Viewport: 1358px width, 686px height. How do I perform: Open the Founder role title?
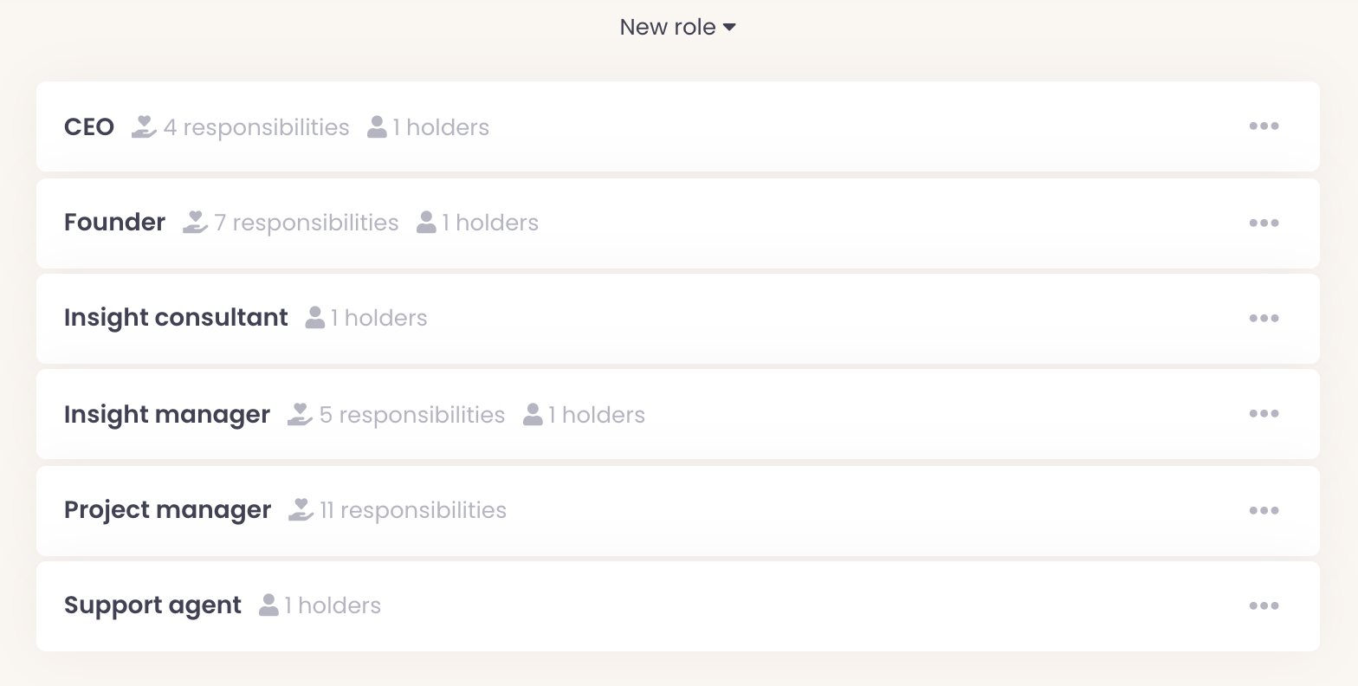click(114, 223)
